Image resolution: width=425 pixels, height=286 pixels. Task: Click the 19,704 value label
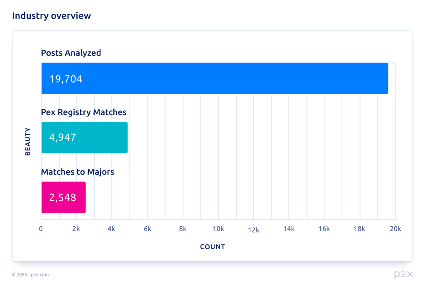(x=66, y=79)
